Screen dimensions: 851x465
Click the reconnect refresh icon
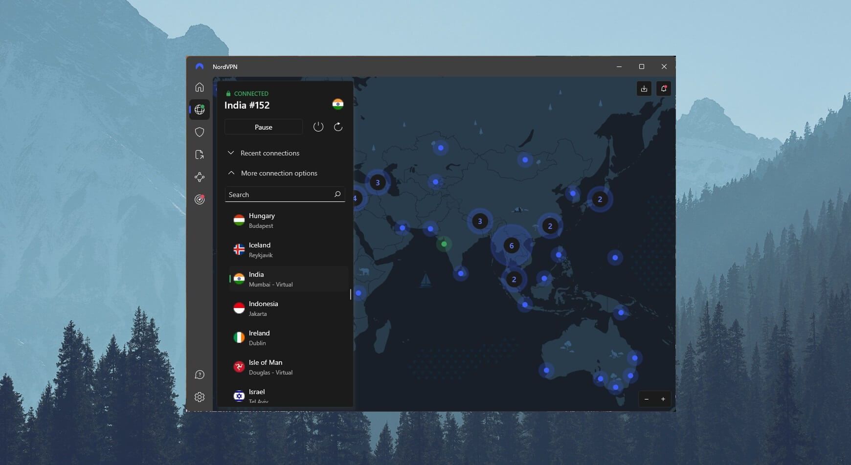pyautogui.click(x=338, y=127)
